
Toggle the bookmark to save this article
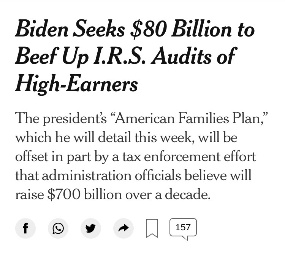152,228
